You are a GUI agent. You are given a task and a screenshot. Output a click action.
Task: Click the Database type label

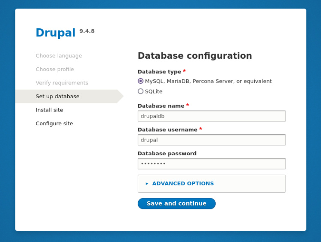coord(159,72)
